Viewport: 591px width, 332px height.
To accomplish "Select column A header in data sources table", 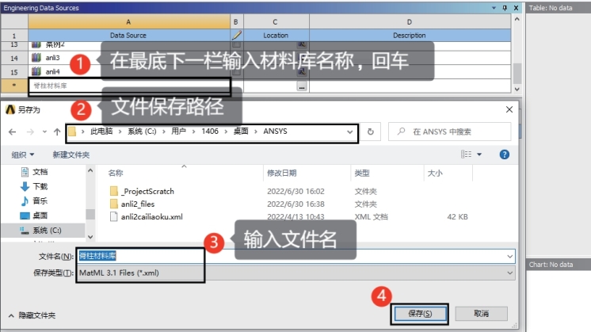I will (x=129, y=22).
